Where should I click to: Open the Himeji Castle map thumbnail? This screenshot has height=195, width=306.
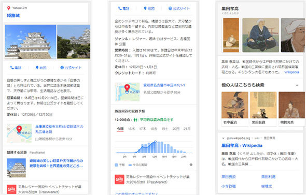coord(19,133)
